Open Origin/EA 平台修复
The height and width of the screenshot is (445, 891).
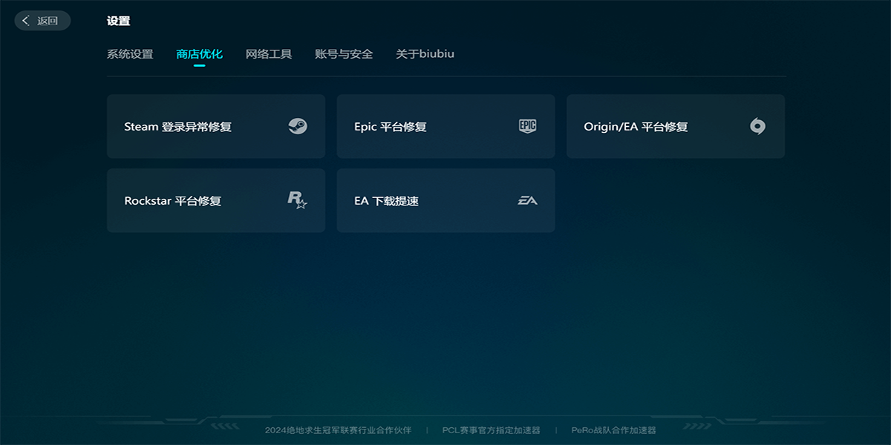click(676, 126)
